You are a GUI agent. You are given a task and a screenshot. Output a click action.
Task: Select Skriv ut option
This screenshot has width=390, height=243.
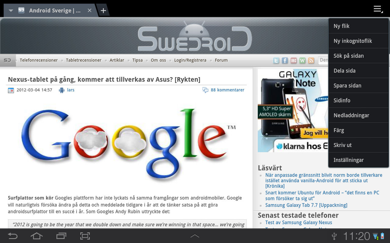click(358, 145)
